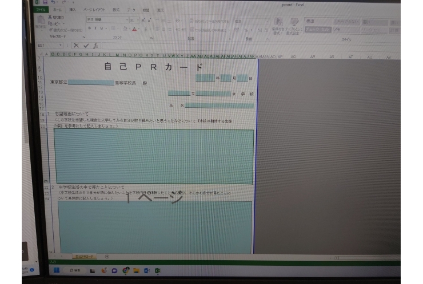This screenshot has width=423, height=284.
Task: Switch to the 校閲 tab
Action: tap(146, 10)
